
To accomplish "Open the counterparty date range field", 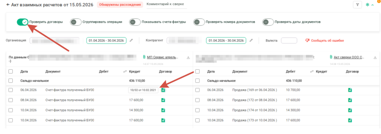I will pyautogui.click(x=226, y=41).
